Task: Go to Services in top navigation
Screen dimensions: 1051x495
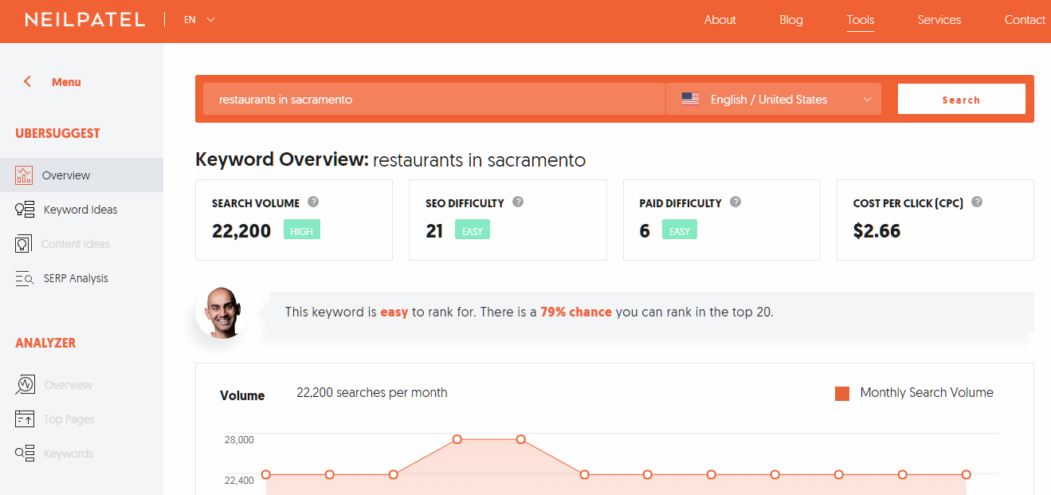Action: tap(939, 20)
